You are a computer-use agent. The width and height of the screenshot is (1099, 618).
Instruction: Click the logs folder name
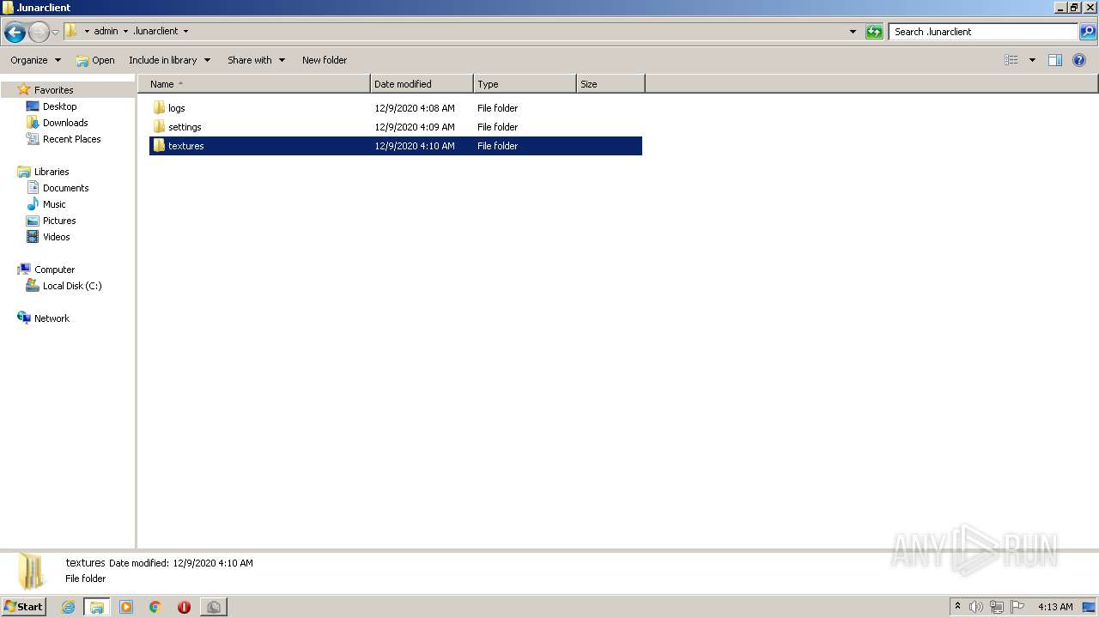point(177,108)
